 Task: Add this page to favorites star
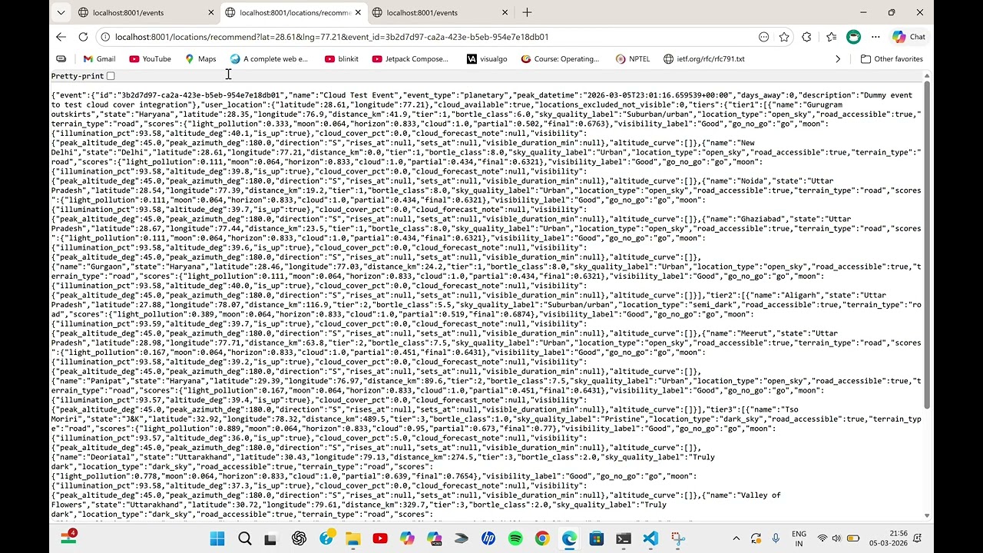[x=784, y=37]
